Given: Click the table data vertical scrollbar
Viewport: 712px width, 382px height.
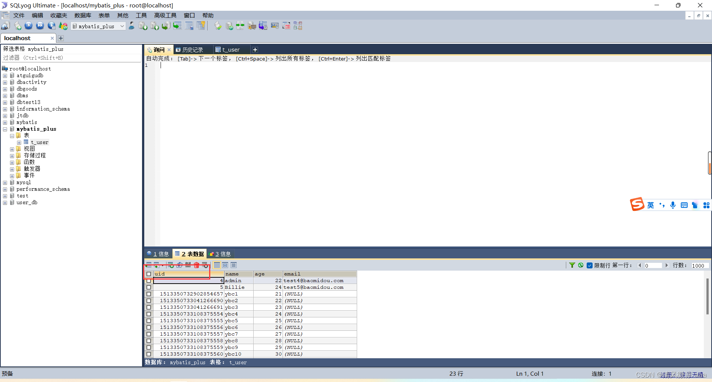Looking at the screenshot, I should pos(707,296).
